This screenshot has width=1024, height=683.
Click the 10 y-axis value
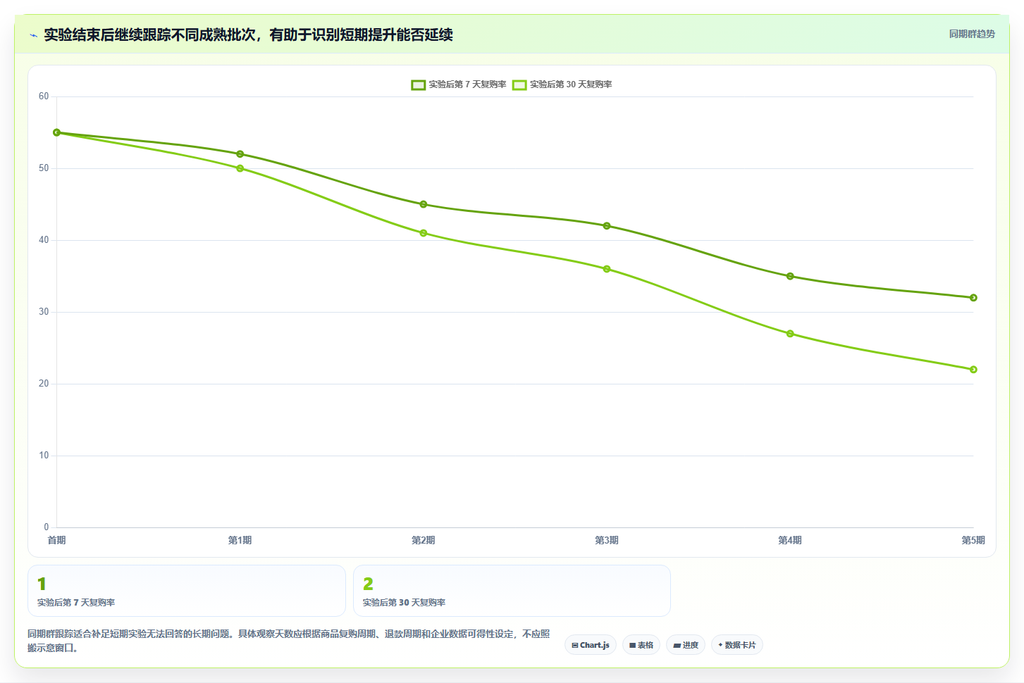(x=44, y=456)
